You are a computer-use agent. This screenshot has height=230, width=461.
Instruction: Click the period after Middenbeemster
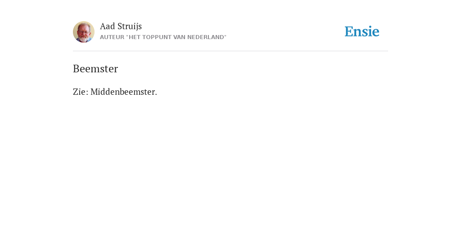156,94
